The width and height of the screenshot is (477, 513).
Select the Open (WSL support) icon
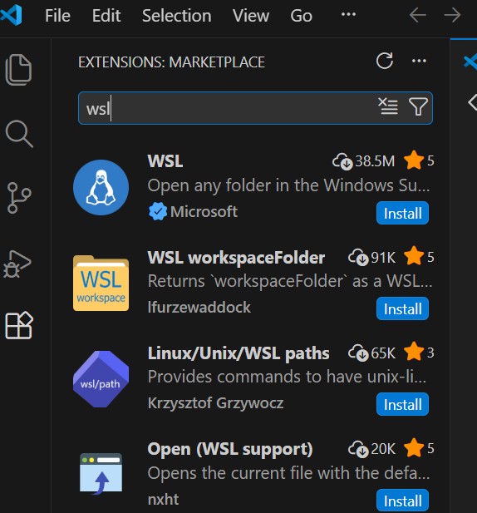click(101, 473)
